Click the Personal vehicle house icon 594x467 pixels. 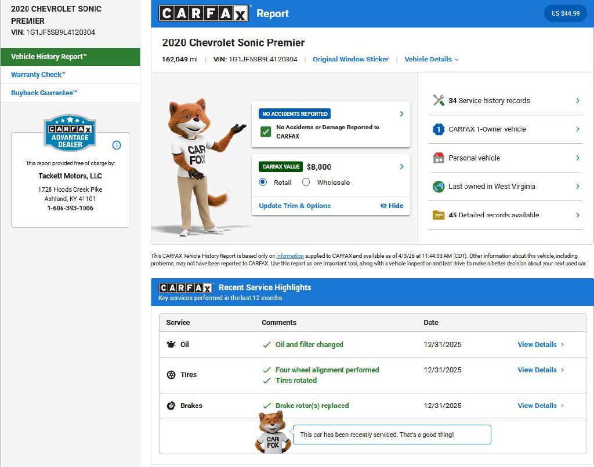[439, 158]
